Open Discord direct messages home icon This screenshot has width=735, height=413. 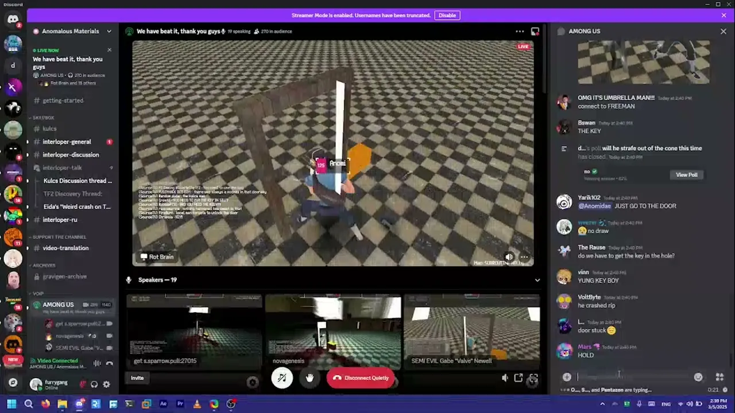(x=13, y=20)
